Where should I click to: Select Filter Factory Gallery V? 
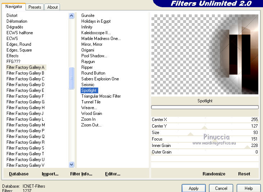pyautogui.click(x=25, y=165)
